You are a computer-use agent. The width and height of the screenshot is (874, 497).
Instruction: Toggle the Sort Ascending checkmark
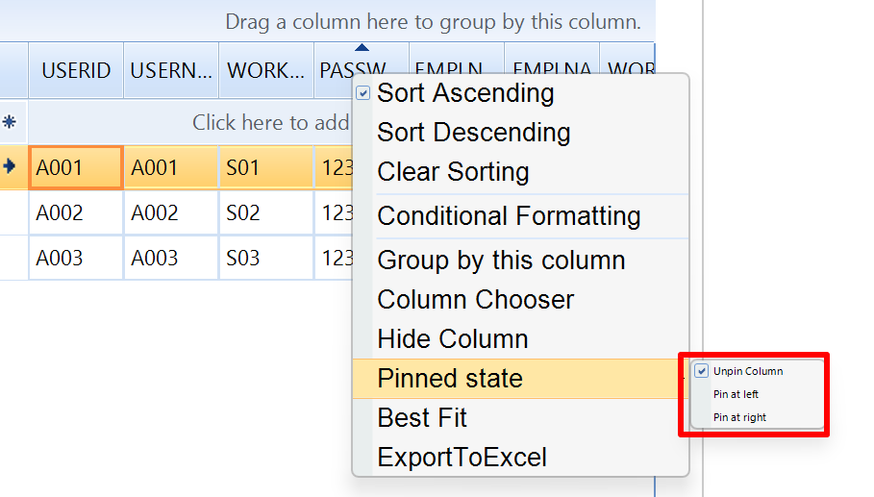coord(362,93)
